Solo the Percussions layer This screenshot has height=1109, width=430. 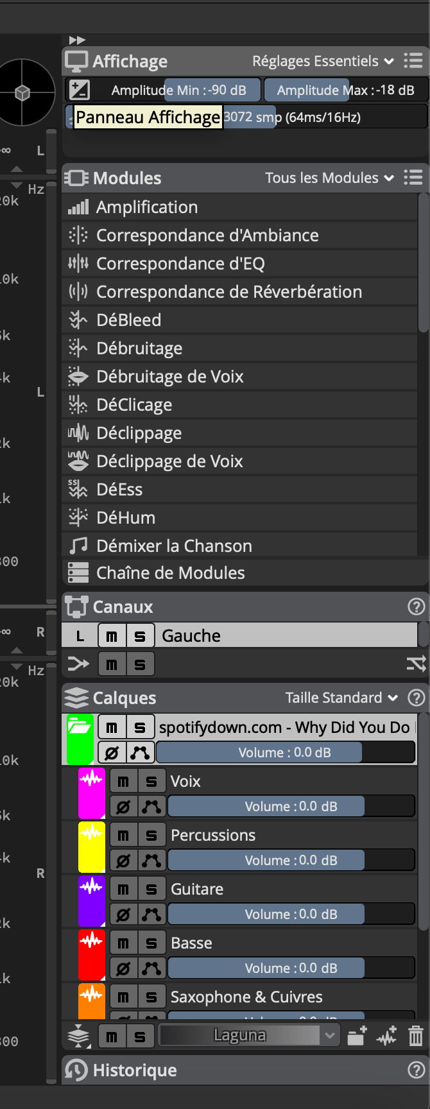[x=152, y=835]
